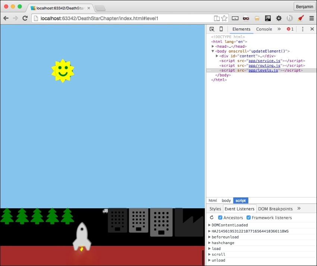Launch the rocket extension icon

[x=301, y=18]
